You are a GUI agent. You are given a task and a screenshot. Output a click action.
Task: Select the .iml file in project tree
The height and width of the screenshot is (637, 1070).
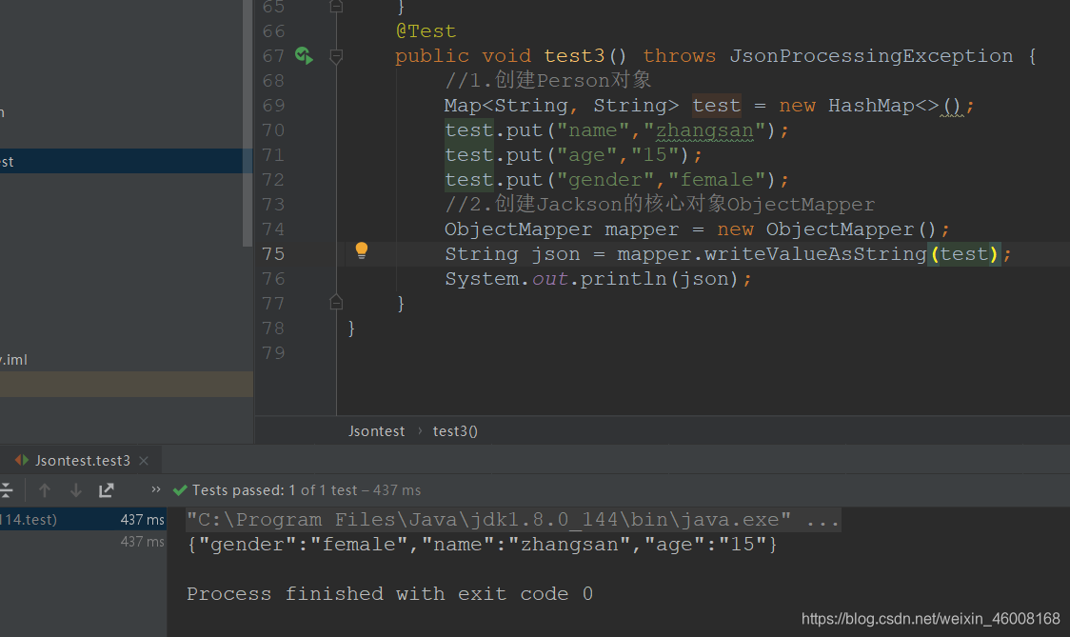[x=13, y=360]
